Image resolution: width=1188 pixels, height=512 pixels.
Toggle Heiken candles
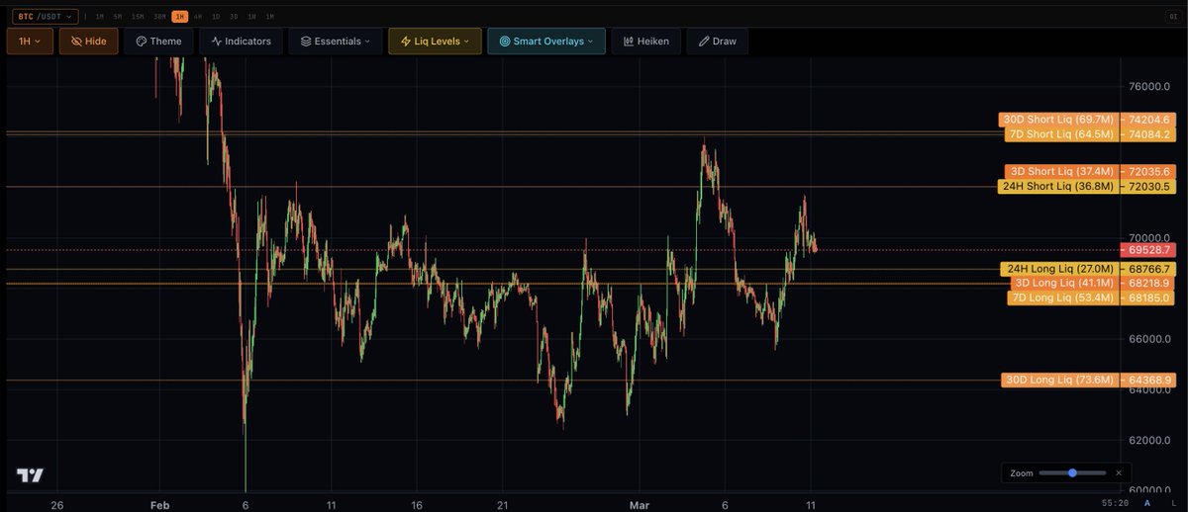click(645, 41)
